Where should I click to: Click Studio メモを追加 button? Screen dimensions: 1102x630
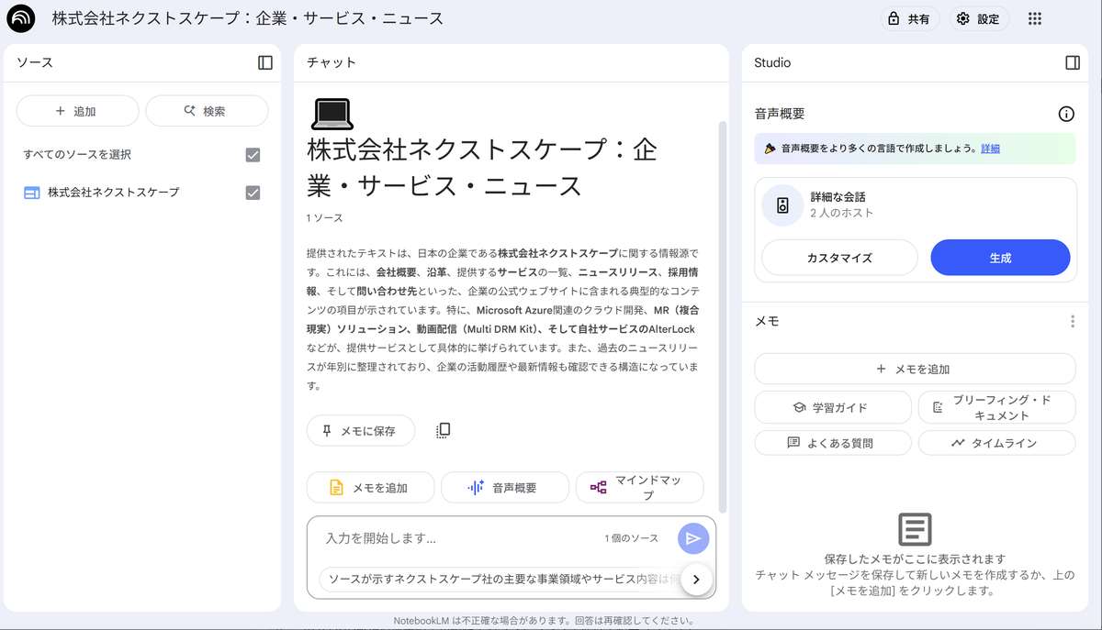coord(915,369)
